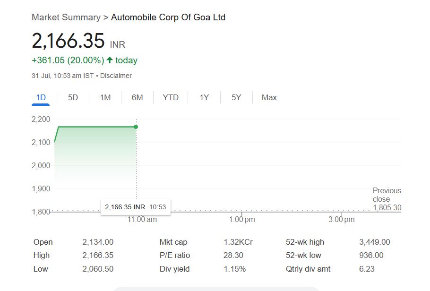Click the Div yield label
This screenshot has width=430, height=291.
click(175, 269)
